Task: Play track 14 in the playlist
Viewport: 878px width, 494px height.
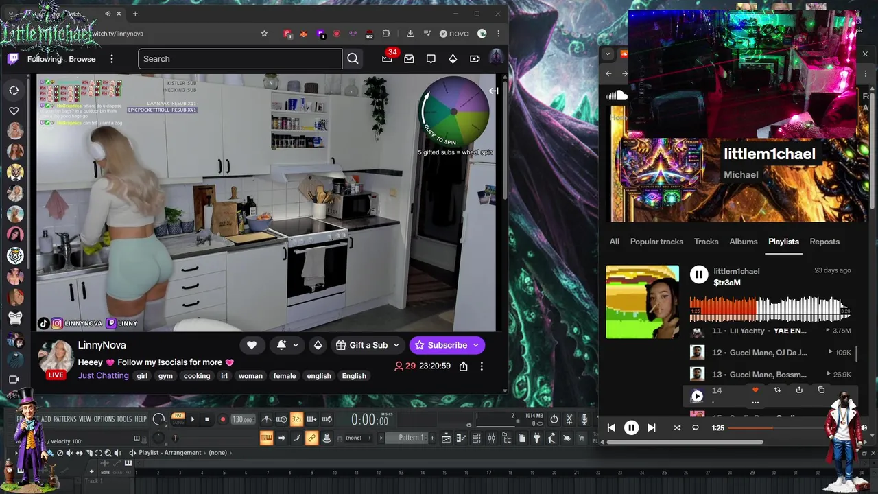Action: 697,395
